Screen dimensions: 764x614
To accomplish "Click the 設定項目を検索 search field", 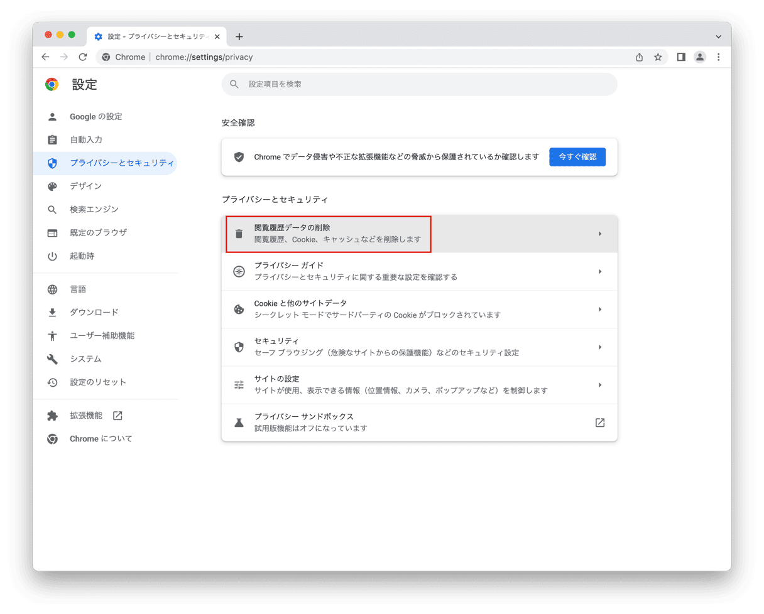I will click(x=419, y=84).
